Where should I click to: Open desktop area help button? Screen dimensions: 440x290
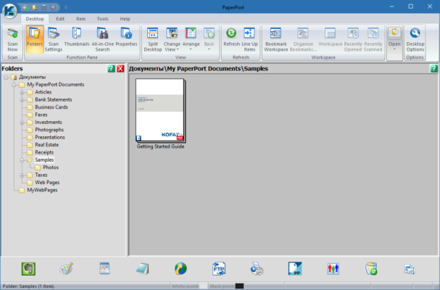433,68
